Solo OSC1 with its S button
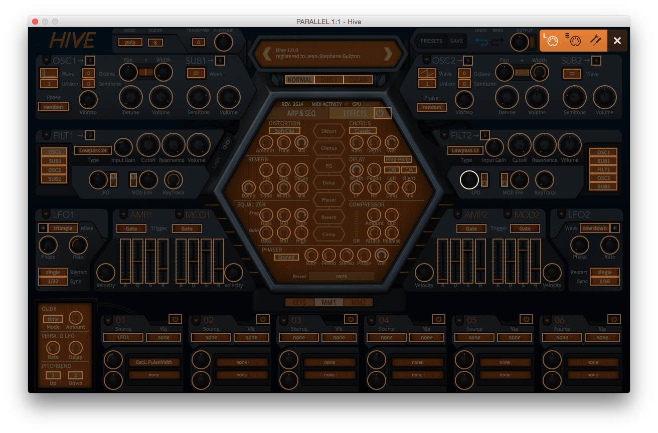This screenshot has width=658, height=433. [x=89, y=61]
